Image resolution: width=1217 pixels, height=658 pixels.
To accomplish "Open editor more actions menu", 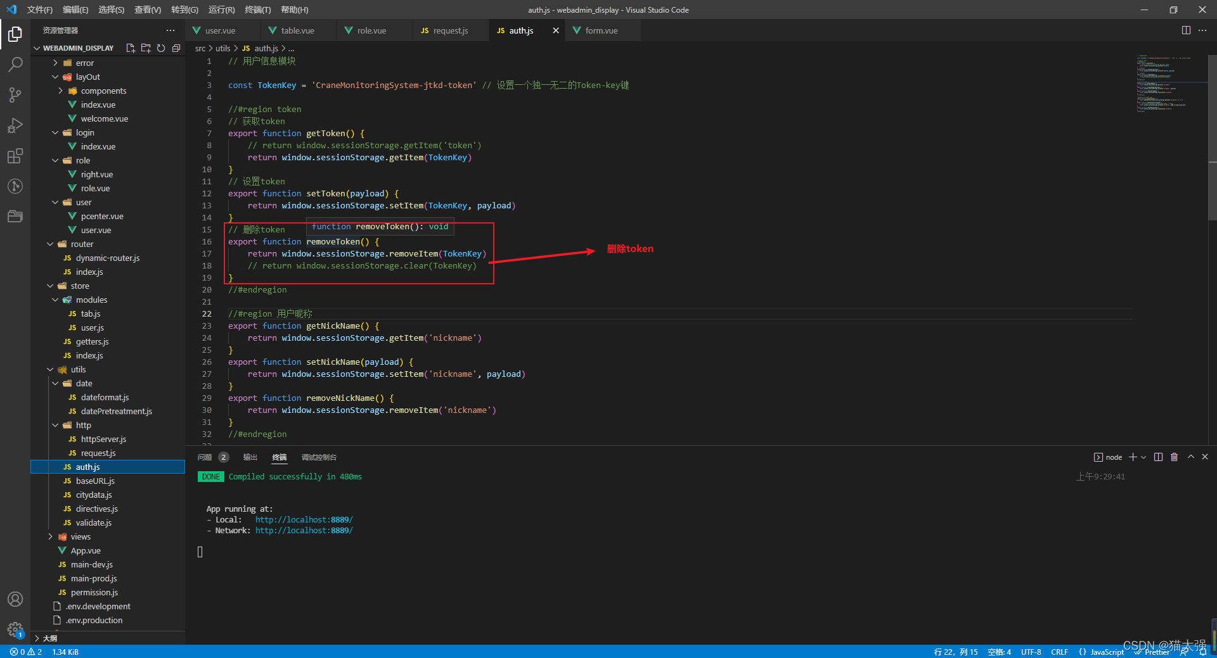I will click(1202, 30).
